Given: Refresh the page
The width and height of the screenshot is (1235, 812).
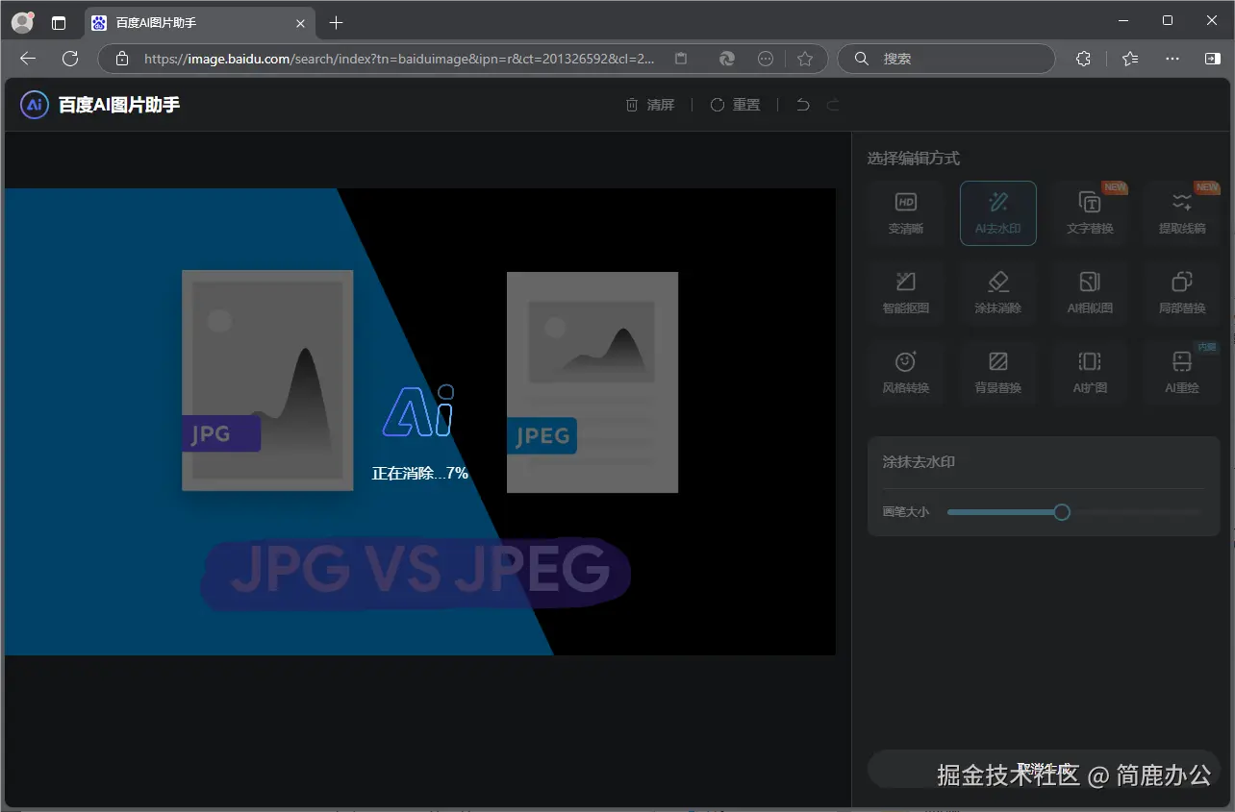Looking at the screenshot, I should pyautogui.click(x=70, y=59).
